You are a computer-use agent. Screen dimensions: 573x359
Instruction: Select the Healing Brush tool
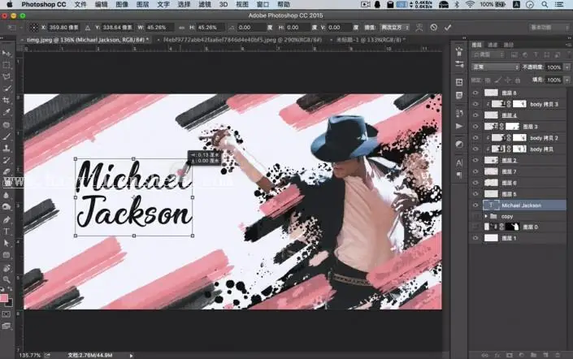tap(7, 124)
